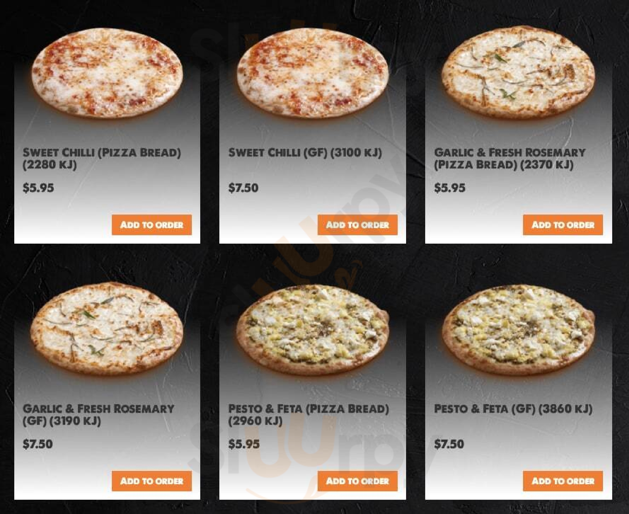629x514 pixels.
Task: Select the Sweet Chilli (Pizza Bread) 2280 kJ title
Action: pyautogui.click(x=102, y=159)
